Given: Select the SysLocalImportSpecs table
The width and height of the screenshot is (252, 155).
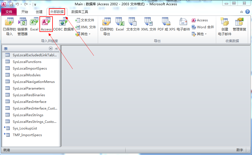Looking at the screenshot, I should click(x=31, y=68).
